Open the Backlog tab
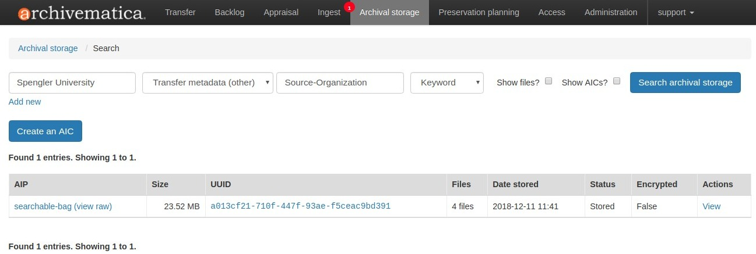 (x=230, y=12)
